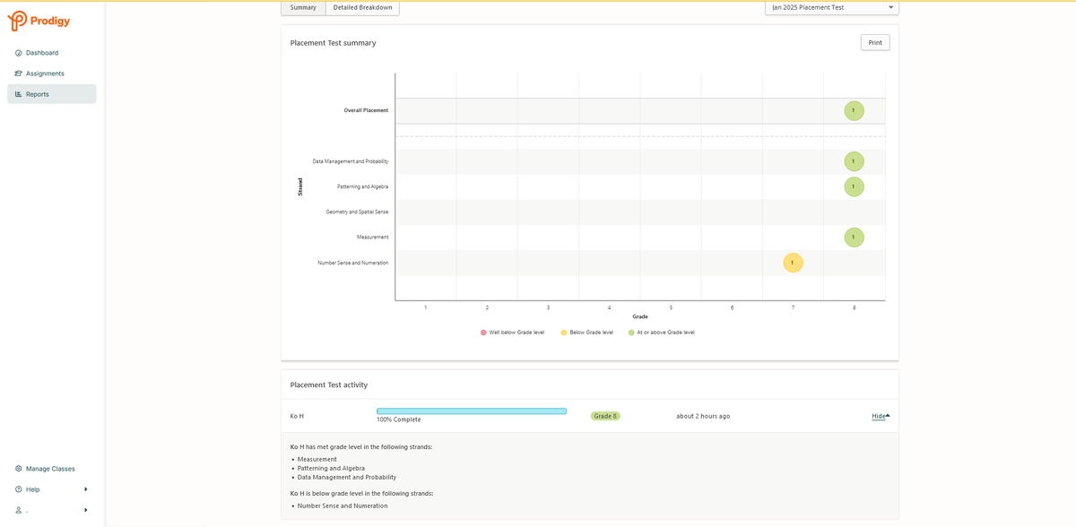Screen dimensions: 1076x527
Task: Toggle At or above Grade level legend
Action: 662,333
